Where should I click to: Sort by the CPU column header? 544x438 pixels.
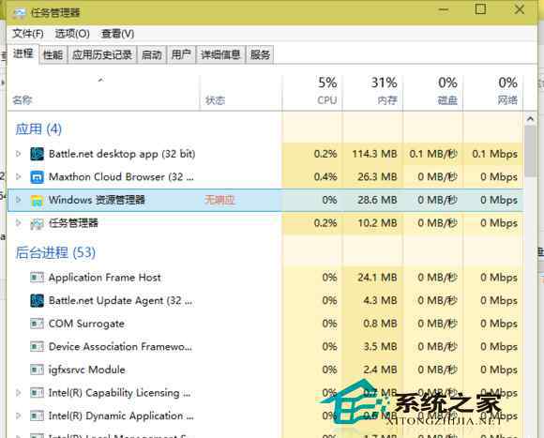coord(312,93)
